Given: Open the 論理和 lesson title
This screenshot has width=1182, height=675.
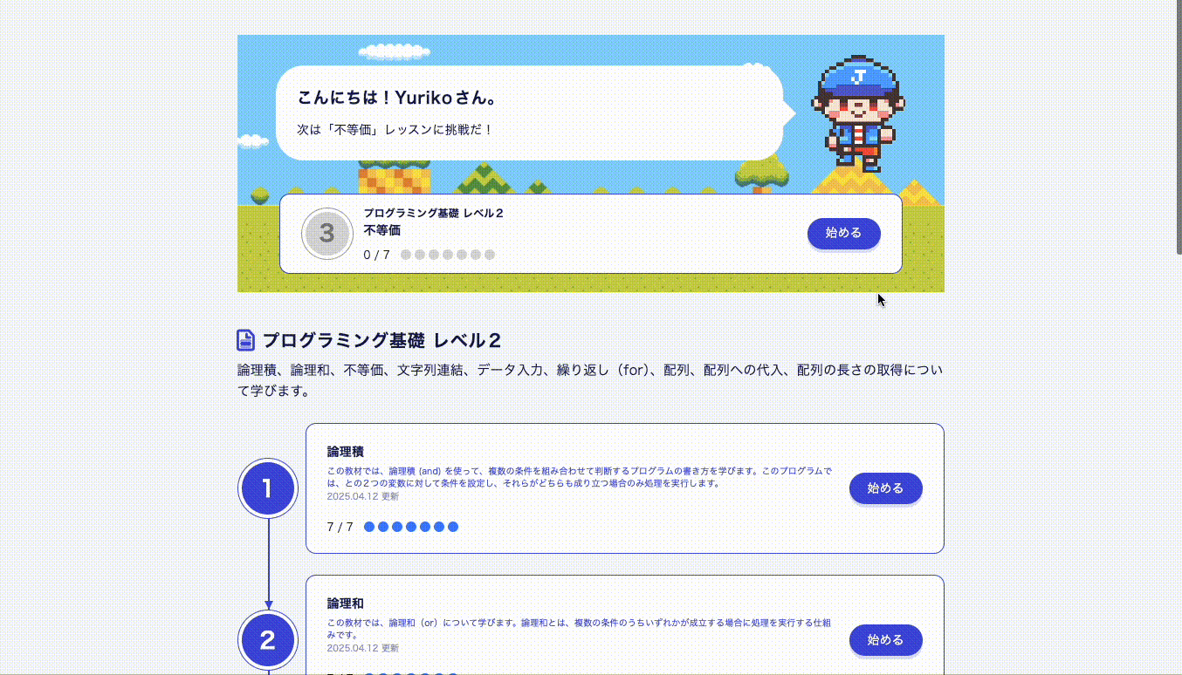Looking at the screenshot, I should (346, 603).
